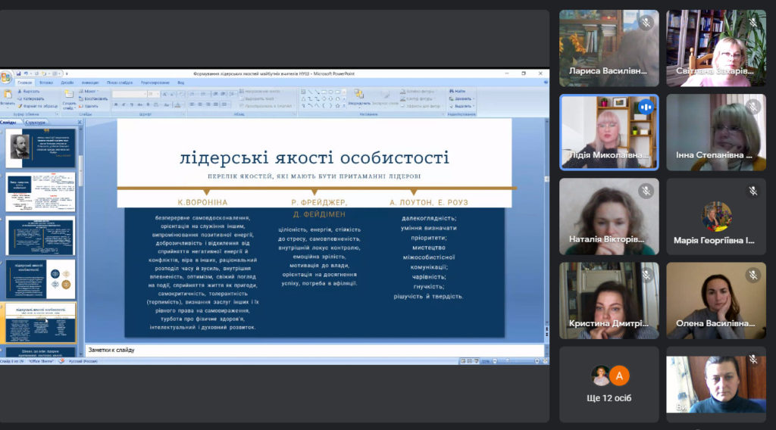Click Copy (Копировать) in the clipboard group
Screen dimensions: 776x430
[30, 98]
